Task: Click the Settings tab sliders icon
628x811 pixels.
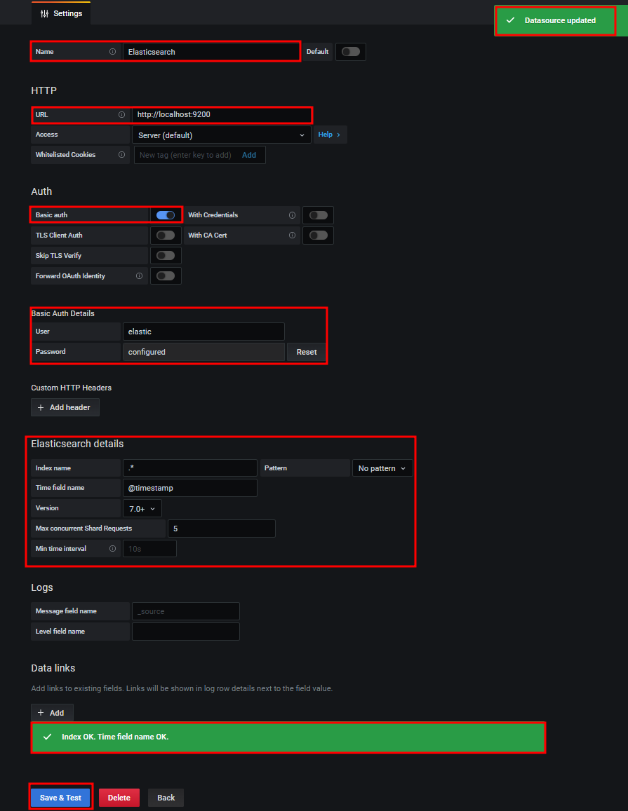Action: 44,13
